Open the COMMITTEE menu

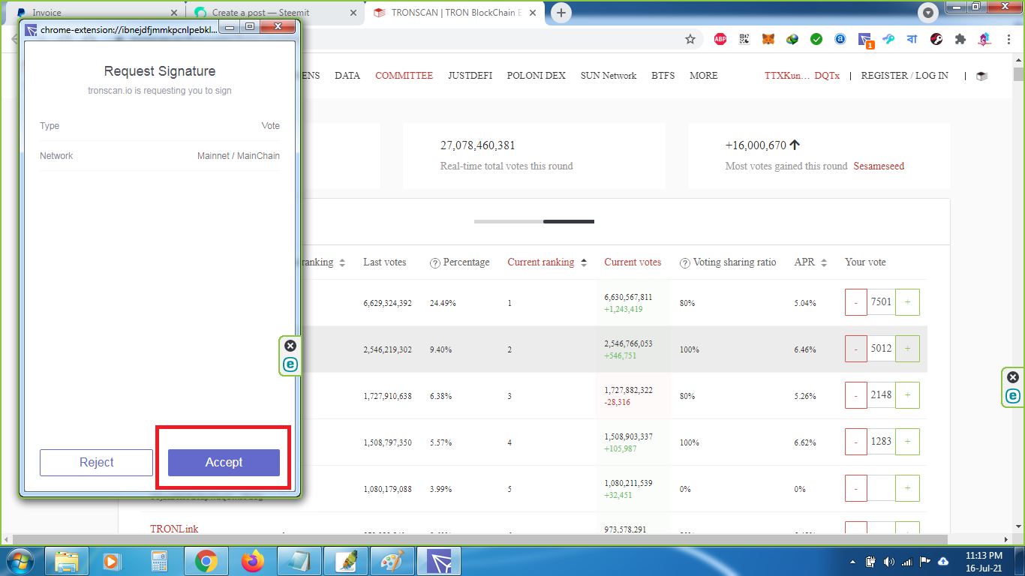click(x=404, y=76)
